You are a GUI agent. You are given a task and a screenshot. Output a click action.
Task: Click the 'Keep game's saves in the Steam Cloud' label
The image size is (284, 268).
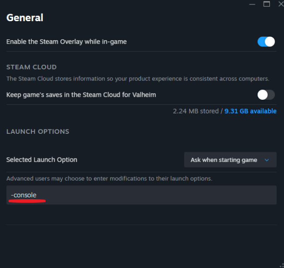coord(81,95)
